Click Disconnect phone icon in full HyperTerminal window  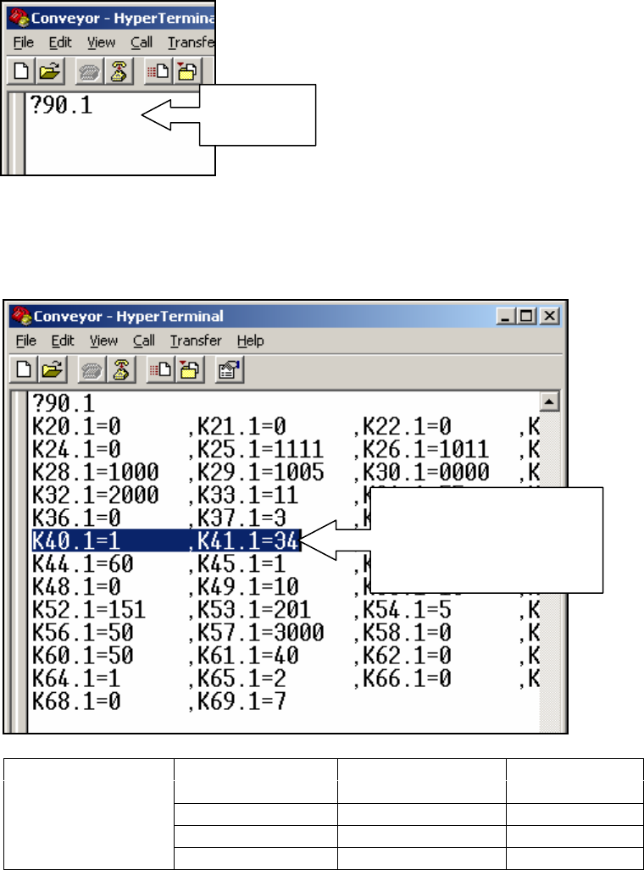click(121, 369)
